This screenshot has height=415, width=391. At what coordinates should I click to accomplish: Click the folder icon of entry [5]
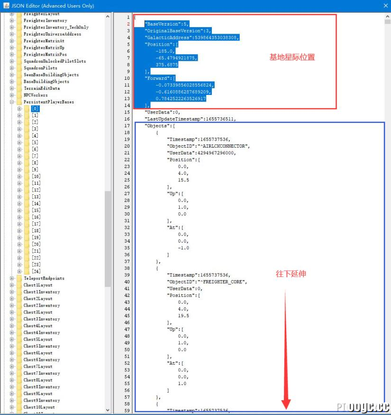[x=27, y=142]
